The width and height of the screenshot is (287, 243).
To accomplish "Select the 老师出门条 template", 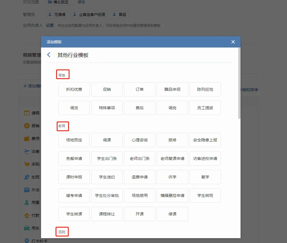I will click(140, 158).
